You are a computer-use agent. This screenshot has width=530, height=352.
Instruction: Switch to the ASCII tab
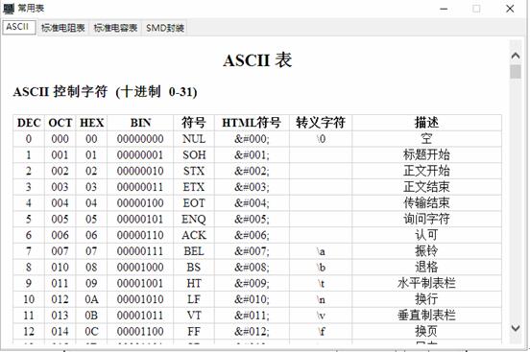[x=19, y=27]
